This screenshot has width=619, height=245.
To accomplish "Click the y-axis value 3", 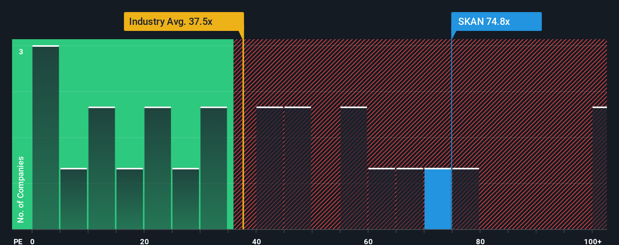I will click(x=21, y=52).
